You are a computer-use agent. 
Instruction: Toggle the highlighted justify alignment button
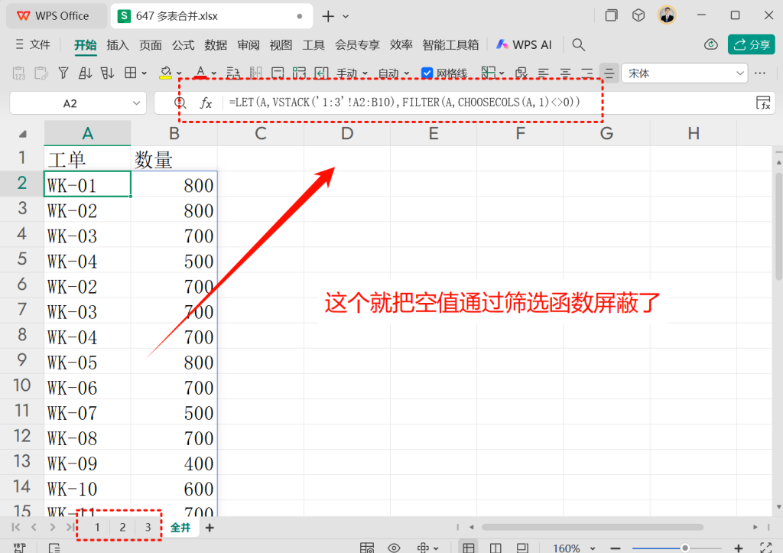609,73
